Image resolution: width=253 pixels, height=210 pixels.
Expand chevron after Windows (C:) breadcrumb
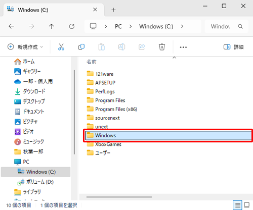(x=182, y=26)
